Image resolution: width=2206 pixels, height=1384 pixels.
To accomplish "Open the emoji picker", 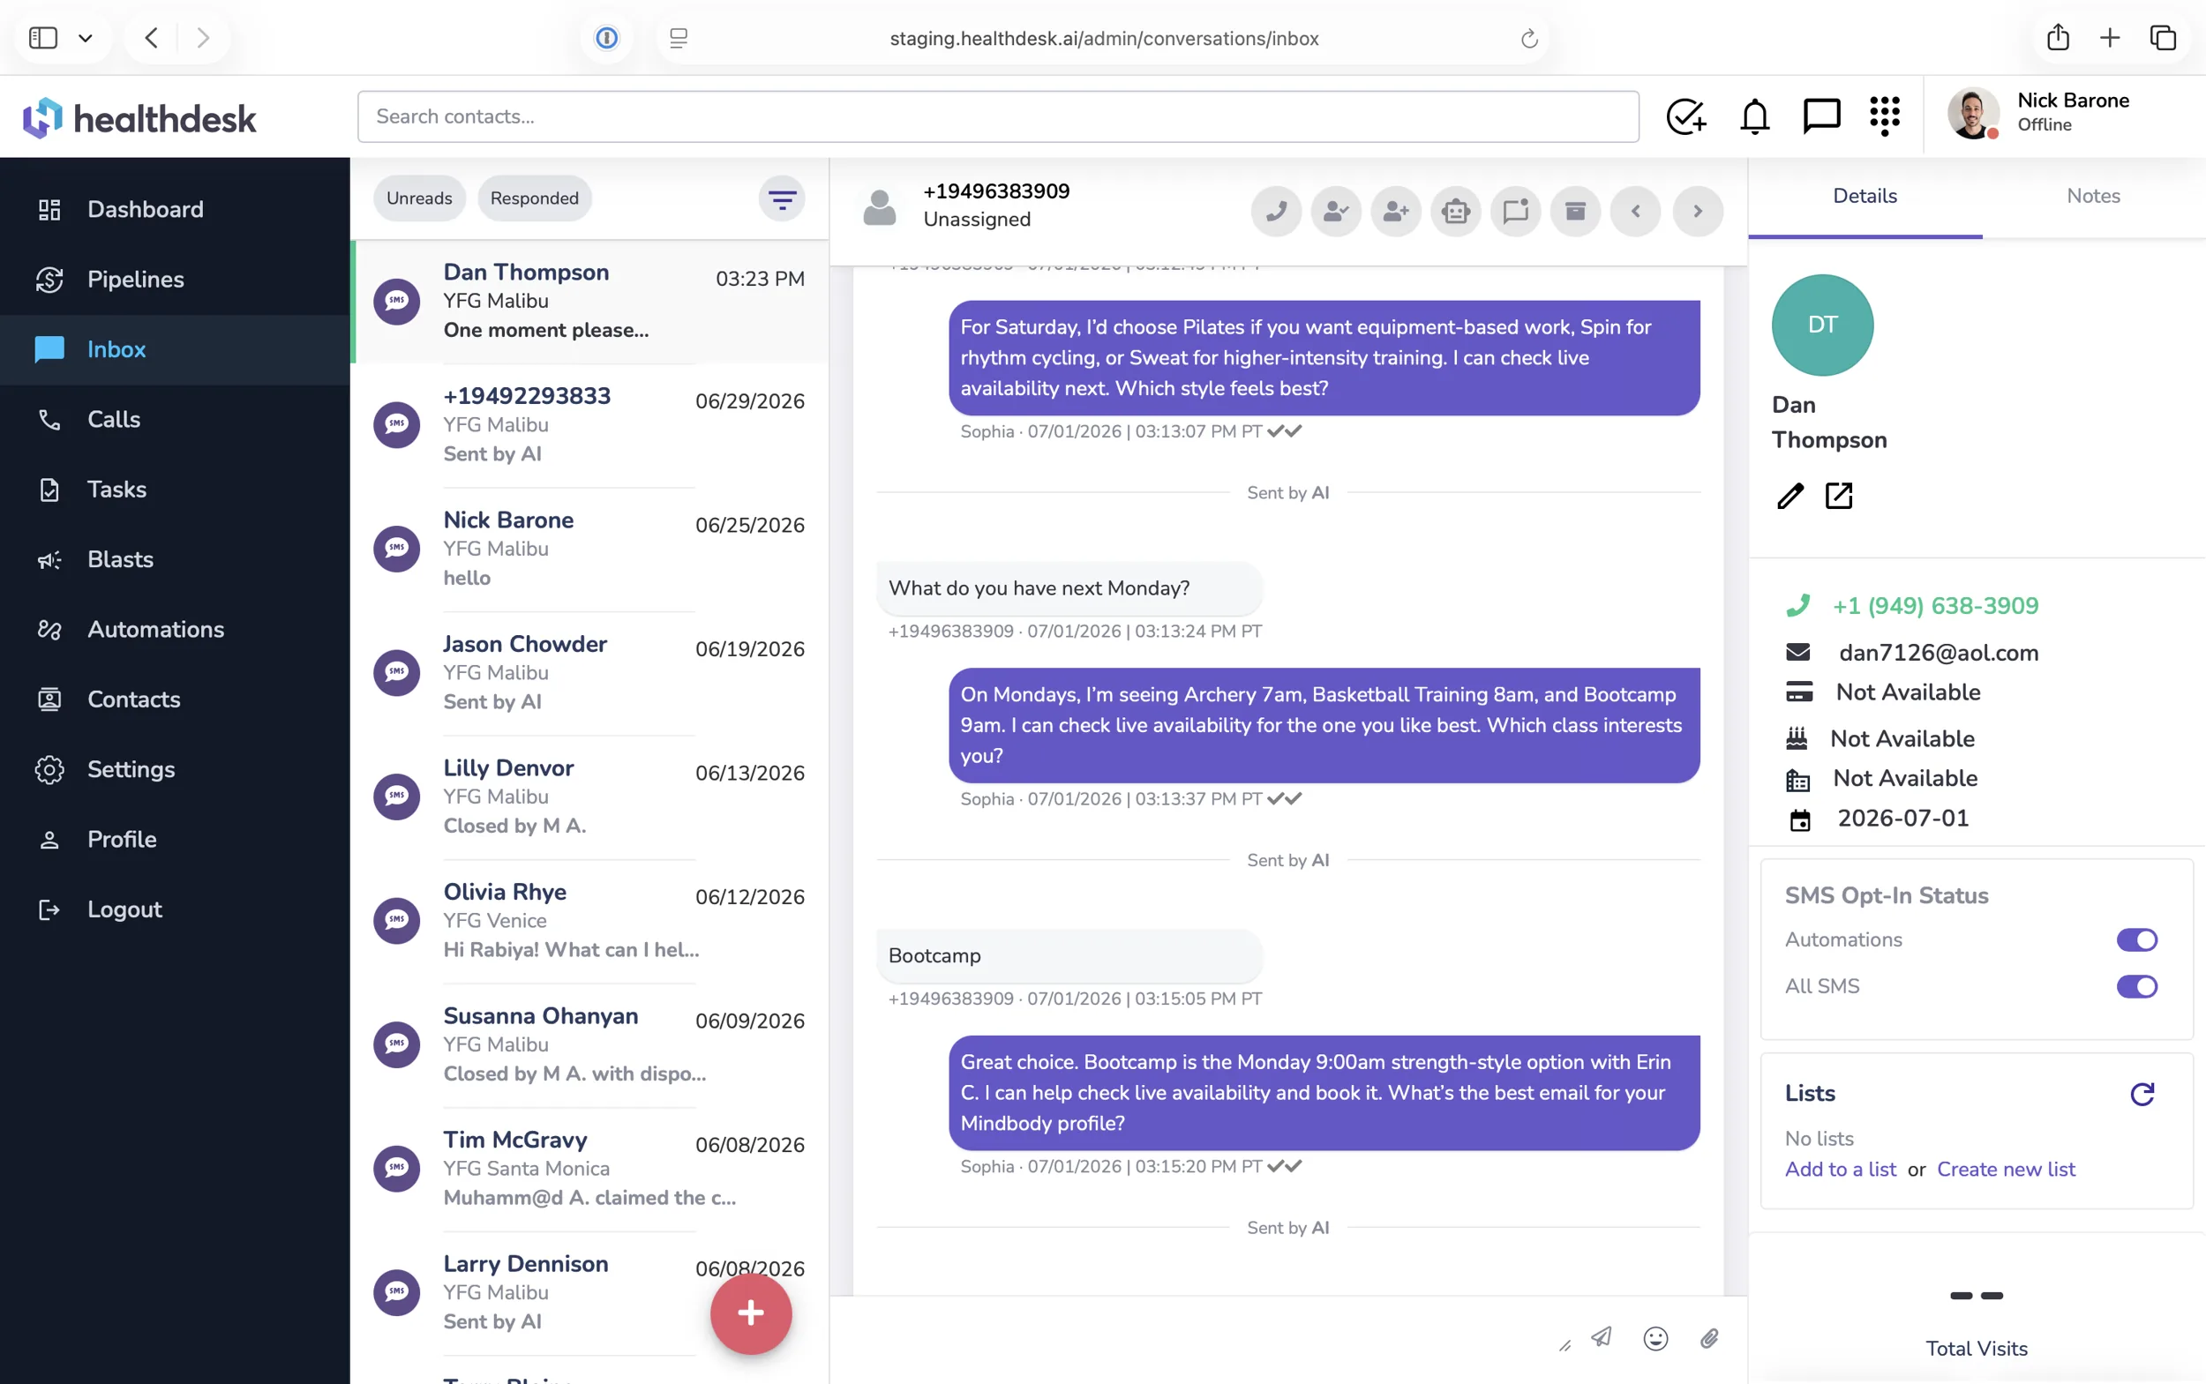I will 1655,1338.
